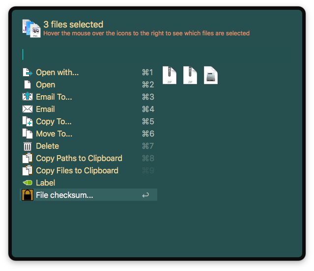This screenshot has height=271, width=314.
Task: Click the blank document icon beside Open
Action: click(28, 85)
